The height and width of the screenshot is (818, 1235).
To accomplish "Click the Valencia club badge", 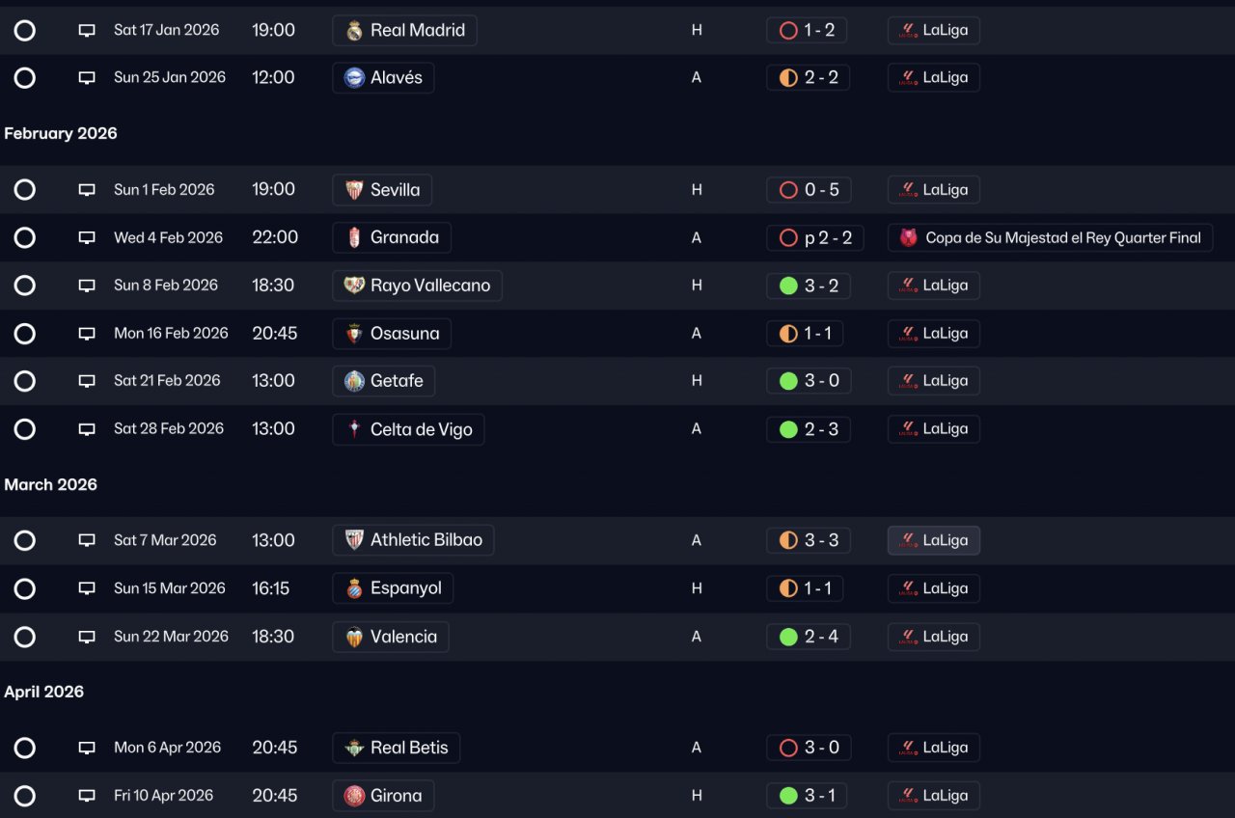I will point(354,637).
